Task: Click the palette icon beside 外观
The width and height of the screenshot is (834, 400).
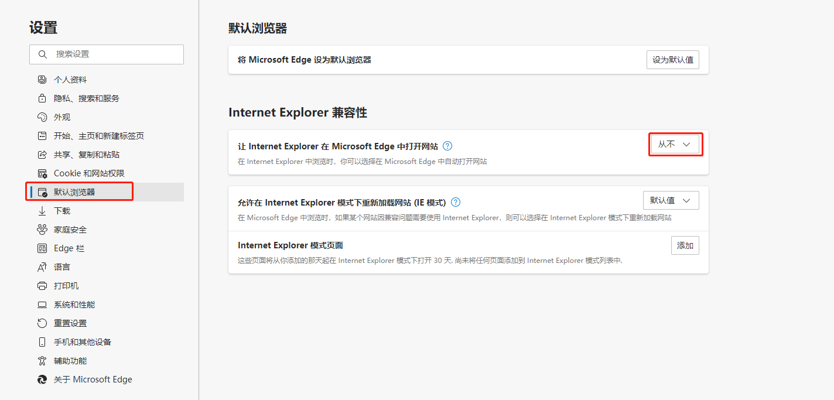Action: [42, 117]
